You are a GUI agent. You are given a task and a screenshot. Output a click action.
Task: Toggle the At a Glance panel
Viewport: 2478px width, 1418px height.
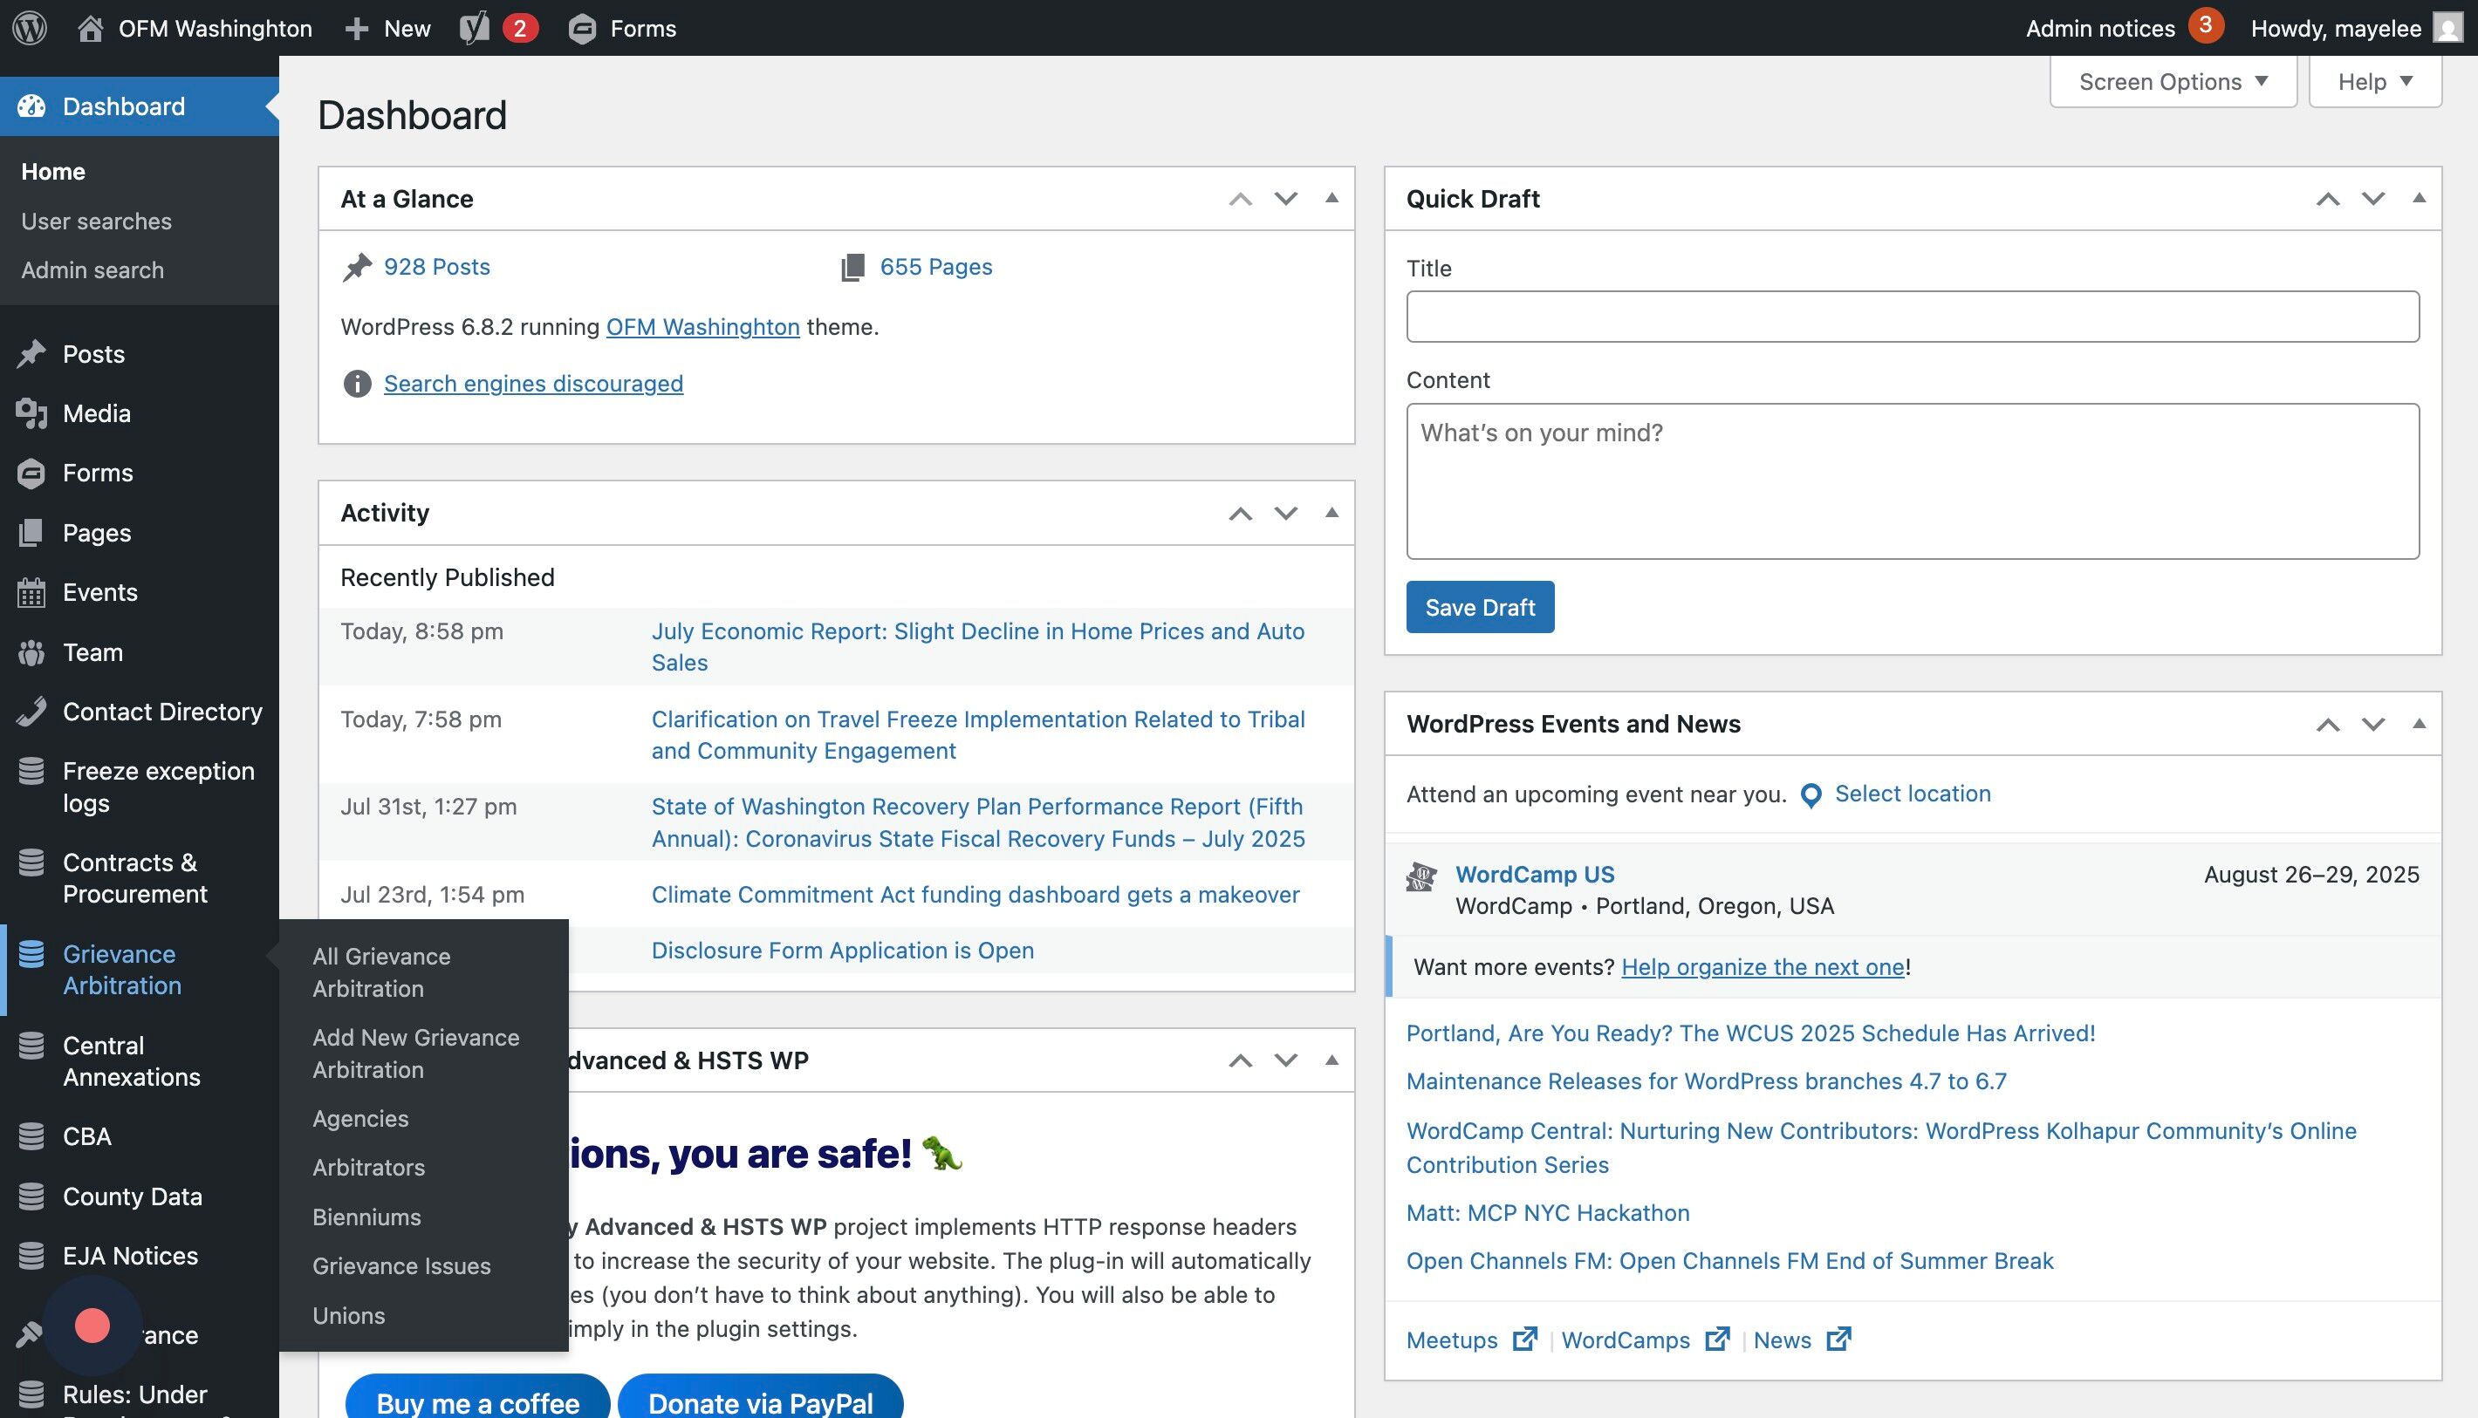tap(1331, 199)
